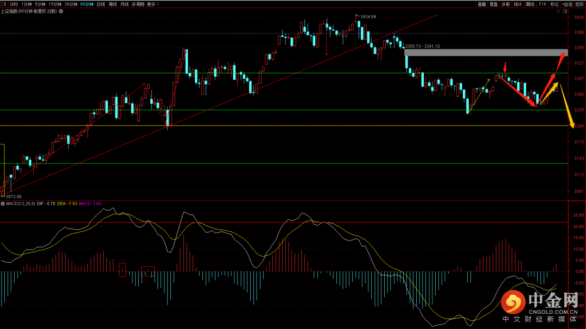Open the 多周期 multi-period tab
The width and height of the screenshot is (586, 329).
click(138, 4)
